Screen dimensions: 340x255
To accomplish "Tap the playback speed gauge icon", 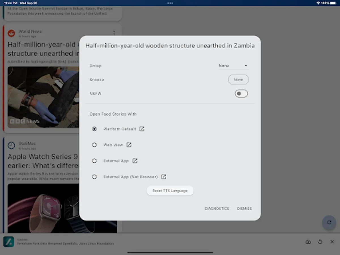I will pos(308,242).
